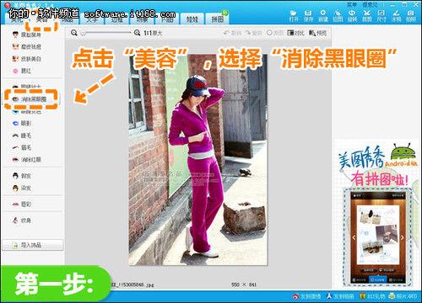Choose 睫毛 (eyelash) in the sidebar
The image size is (422, 303).
pyautogui.click(x=22, y=136)
